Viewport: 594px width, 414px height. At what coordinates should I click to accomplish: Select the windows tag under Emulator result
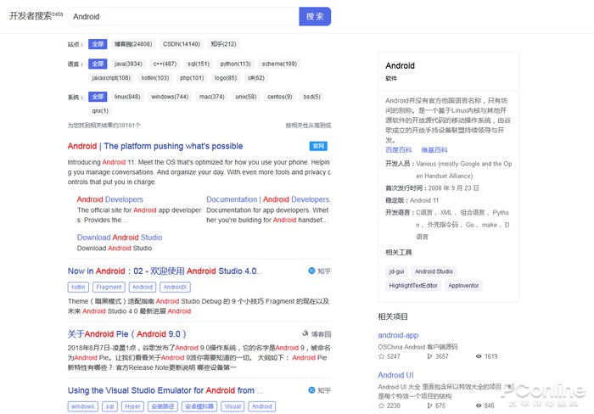tap(83, 406)
